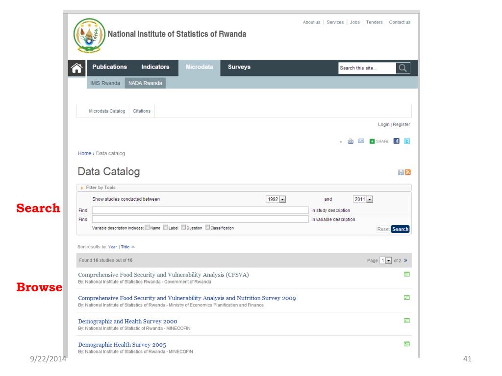Click the Register link

pos(401,124)
